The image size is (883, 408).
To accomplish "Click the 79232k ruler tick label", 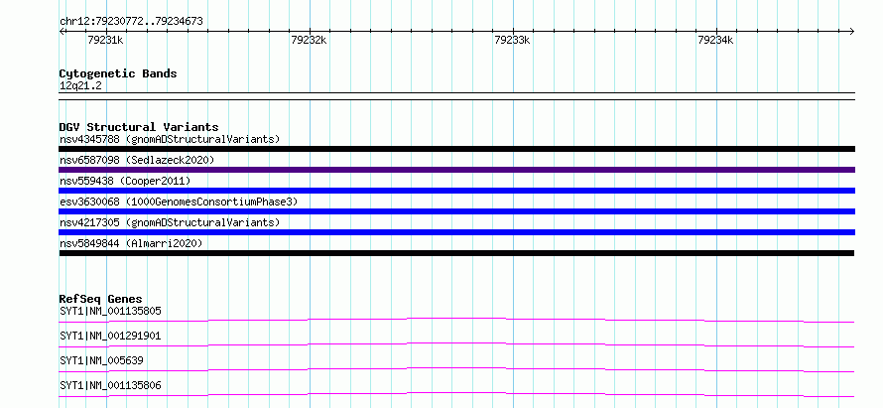I will click(x=309, y=40).
